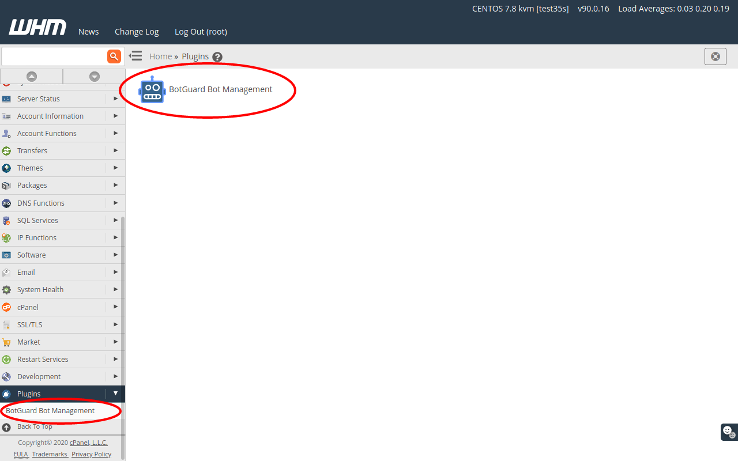Click the smiley feedback widget icon
Image resolution: width=738 pixels, height=461 pixels.
click(729, 432)
